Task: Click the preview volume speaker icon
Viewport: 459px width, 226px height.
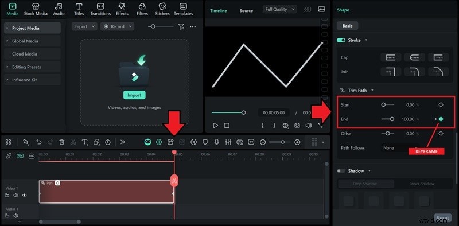Action: [x=309, y=126]
